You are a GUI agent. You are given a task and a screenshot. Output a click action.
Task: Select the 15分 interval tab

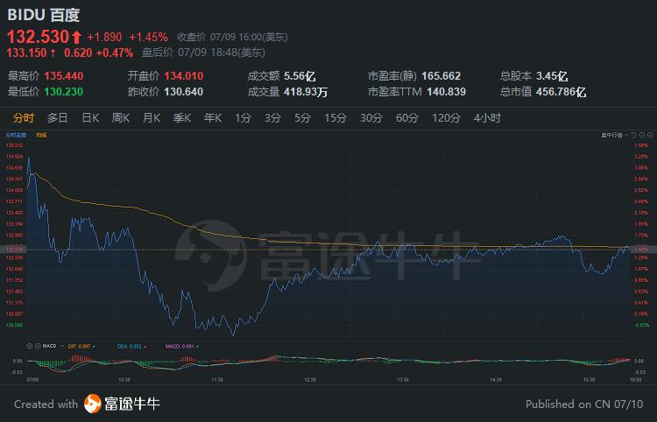pyautogui.click(x=336, y=118)
